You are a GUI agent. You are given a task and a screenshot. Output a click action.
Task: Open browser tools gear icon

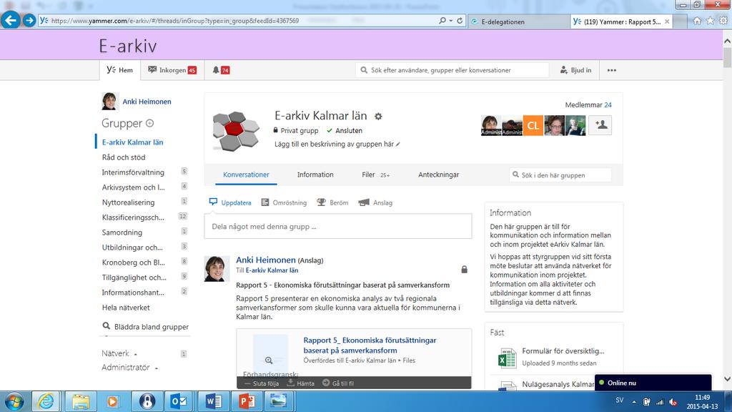pos(723,21)
